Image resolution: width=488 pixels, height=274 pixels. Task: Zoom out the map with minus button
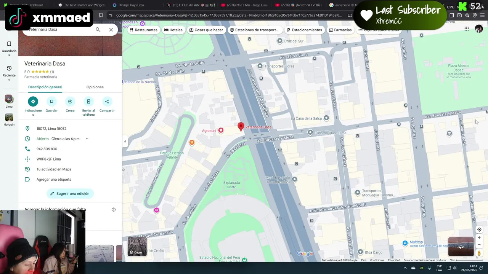[x=479, y=245]
